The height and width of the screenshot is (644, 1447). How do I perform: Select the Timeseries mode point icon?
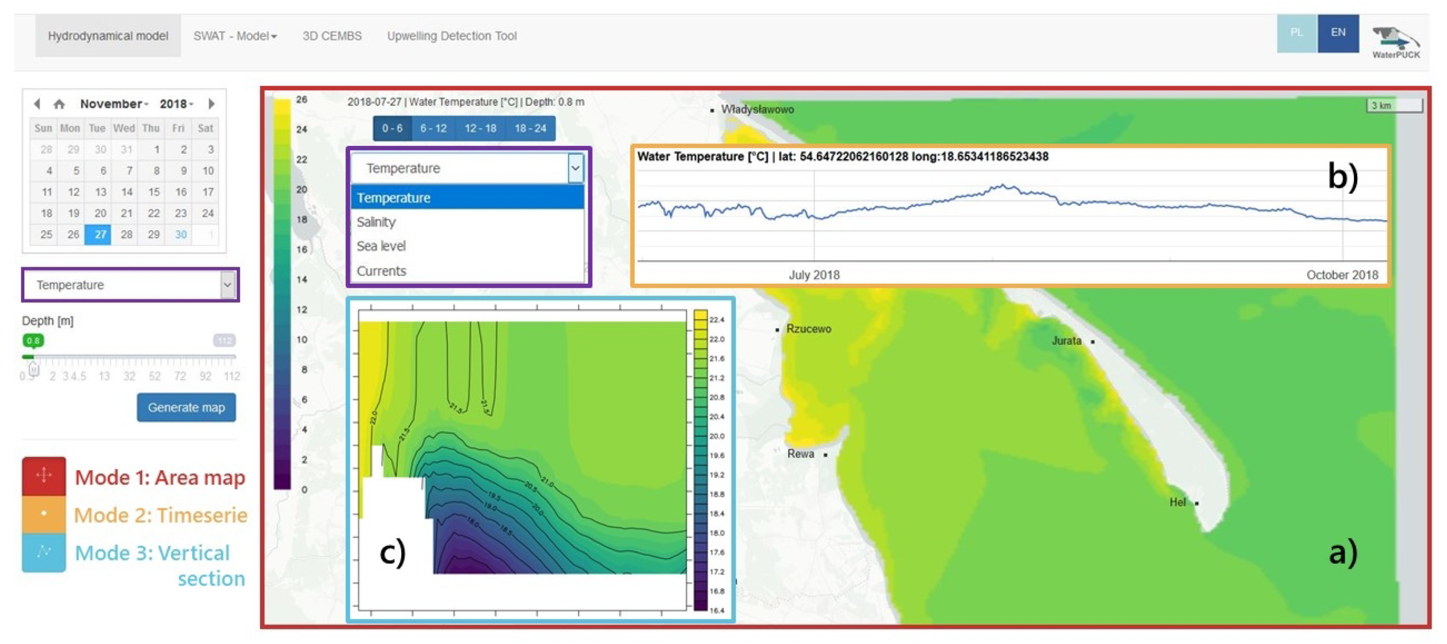tap(44, 514)
